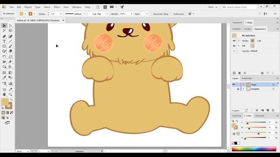Viewport: 280px width, 157px height.
Task: Select the Column Graph tool
Action: click(x=10, y=83)
